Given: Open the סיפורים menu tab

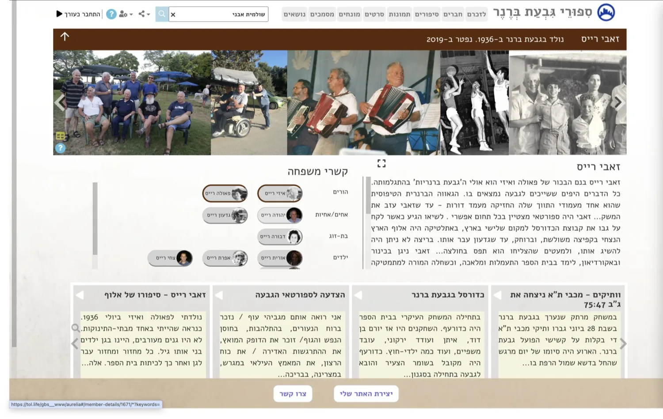Looking at the screenshot, I should pos(427,14).
